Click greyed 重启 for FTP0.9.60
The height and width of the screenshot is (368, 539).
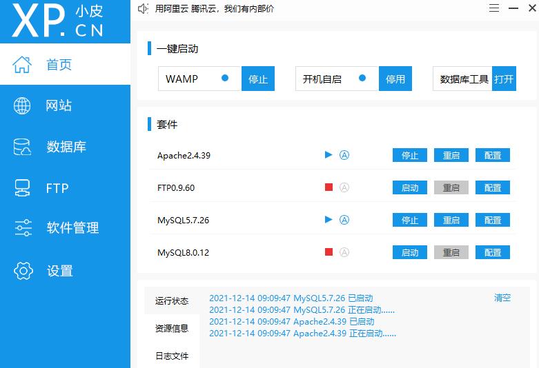(x=451, y=187)
